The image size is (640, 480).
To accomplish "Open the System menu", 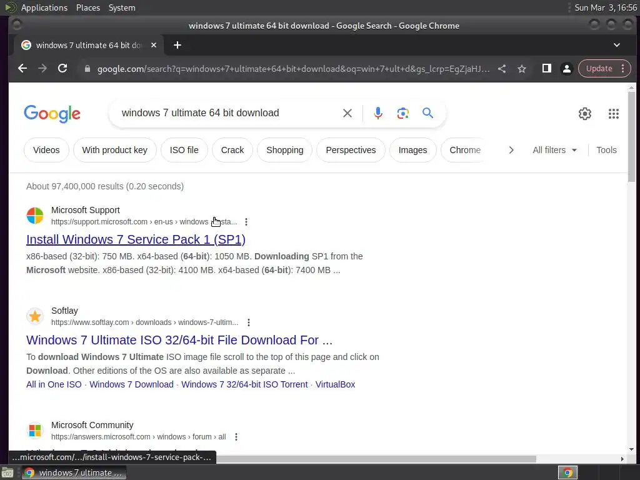I will (122, 7).
